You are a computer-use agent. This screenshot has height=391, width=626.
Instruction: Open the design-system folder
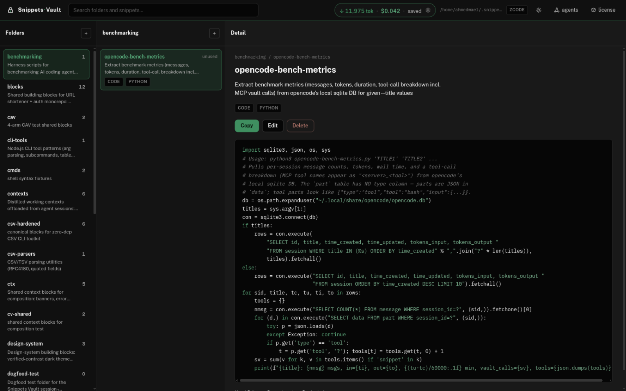coord(46,351)
